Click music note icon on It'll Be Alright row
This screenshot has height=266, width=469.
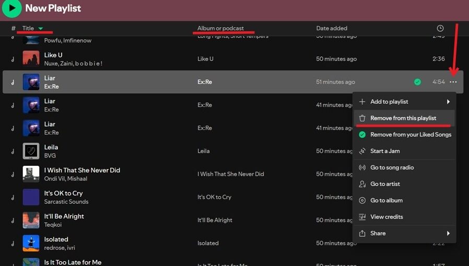[x=13, y=220]
